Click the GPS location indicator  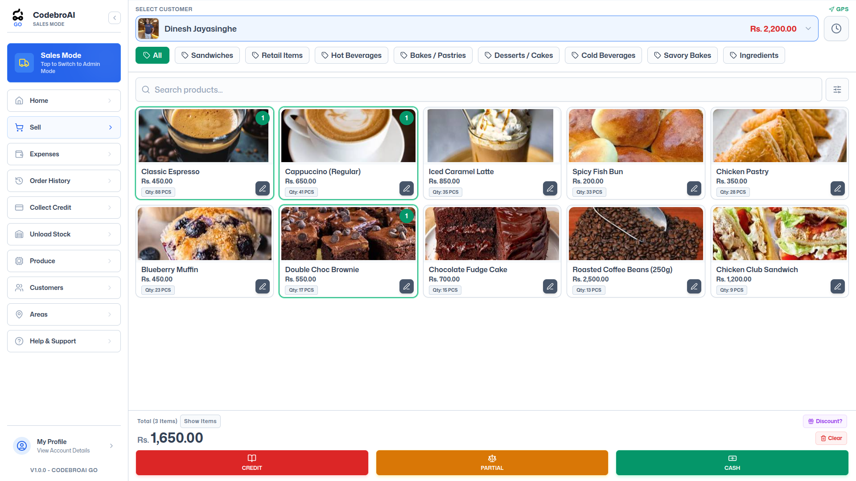[839, 9]
